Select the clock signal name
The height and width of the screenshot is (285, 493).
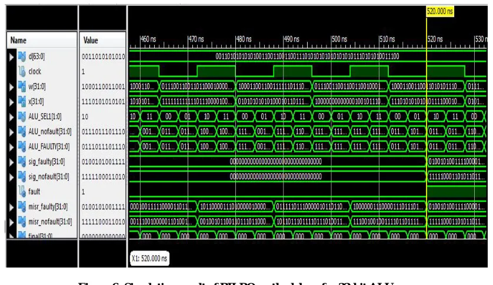point(35,72)
